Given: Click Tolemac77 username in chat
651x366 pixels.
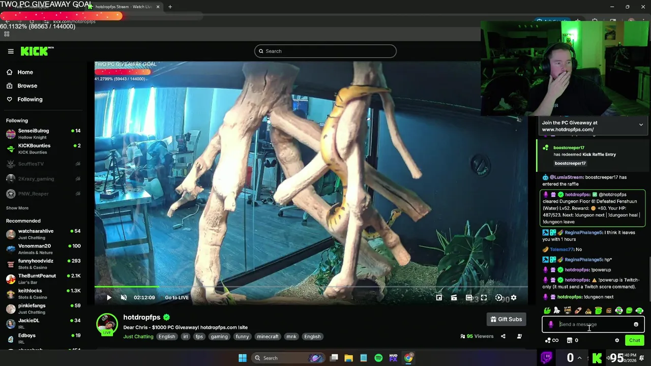Looking at the screenshot, I should coord(561,250).
